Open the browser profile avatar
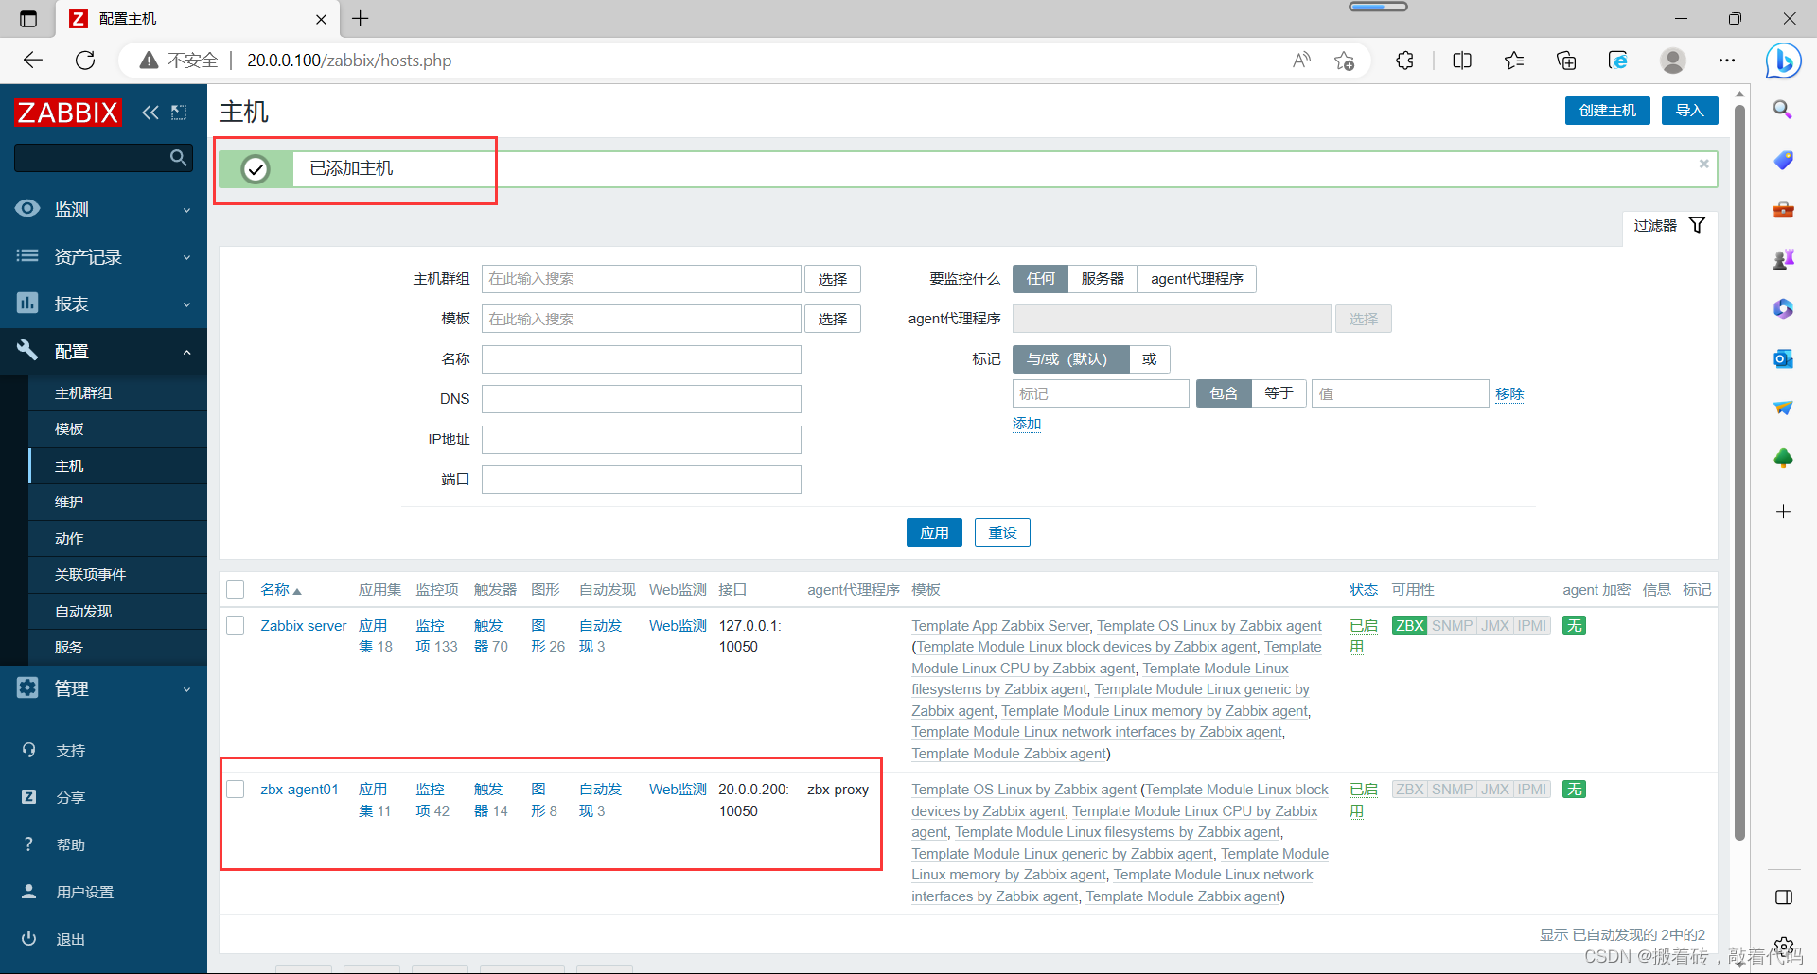The width and height of the screenshot is (1817, 974). tap(1673, 61)
